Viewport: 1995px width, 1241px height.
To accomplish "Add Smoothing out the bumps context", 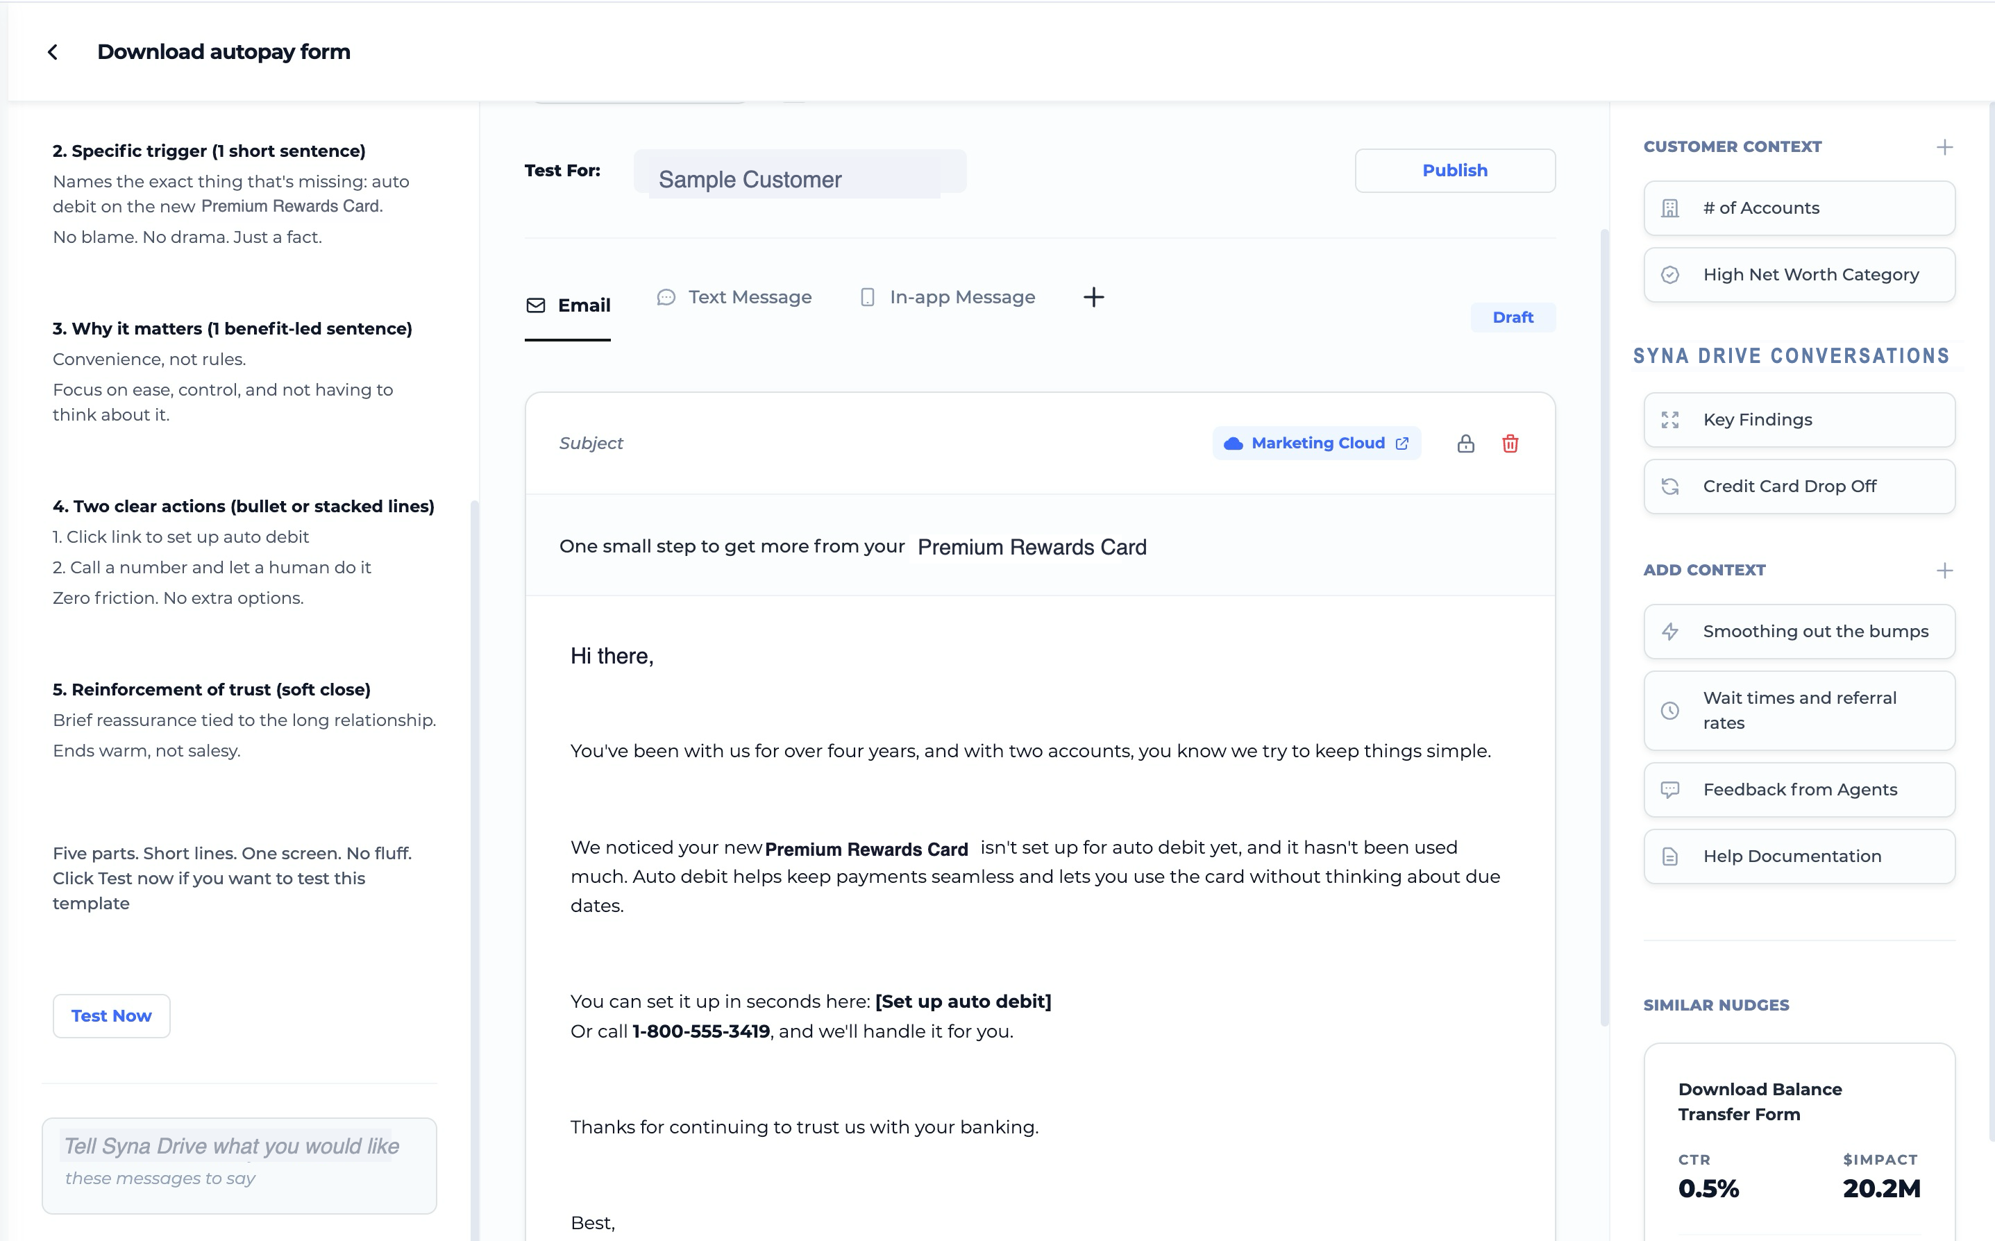I will pyautogui.click(x=1799, y=632).
